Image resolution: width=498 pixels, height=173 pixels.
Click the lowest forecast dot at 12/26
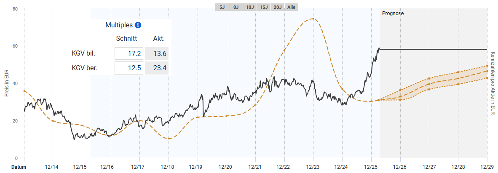pyautogui.click(x=400, y=100)
